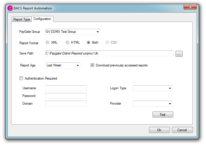Open the Report Age dropdown
The image size is (206, 148).
click(x=63, y=65)
